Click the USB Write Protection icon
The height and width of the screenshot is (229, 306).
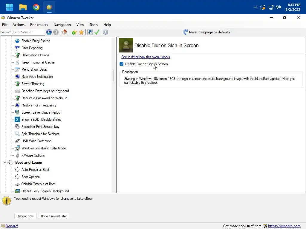click(17, 141)
